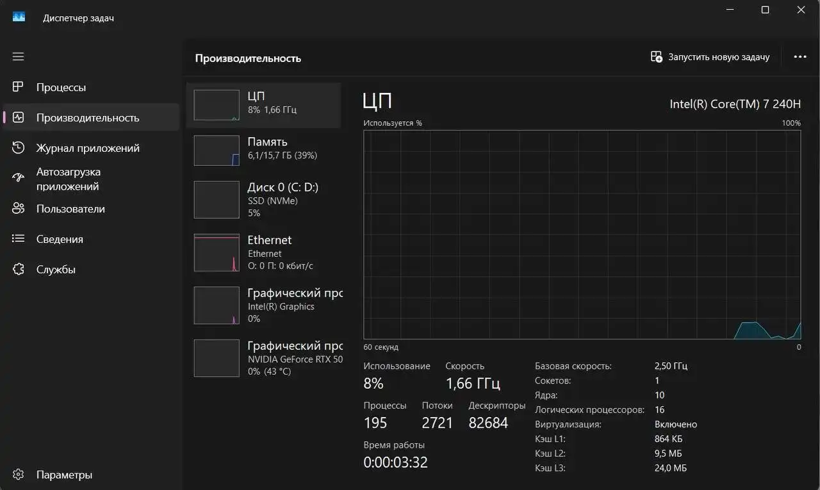
Task: Click the Task Manager app icon in title bar
Action: 19,17
